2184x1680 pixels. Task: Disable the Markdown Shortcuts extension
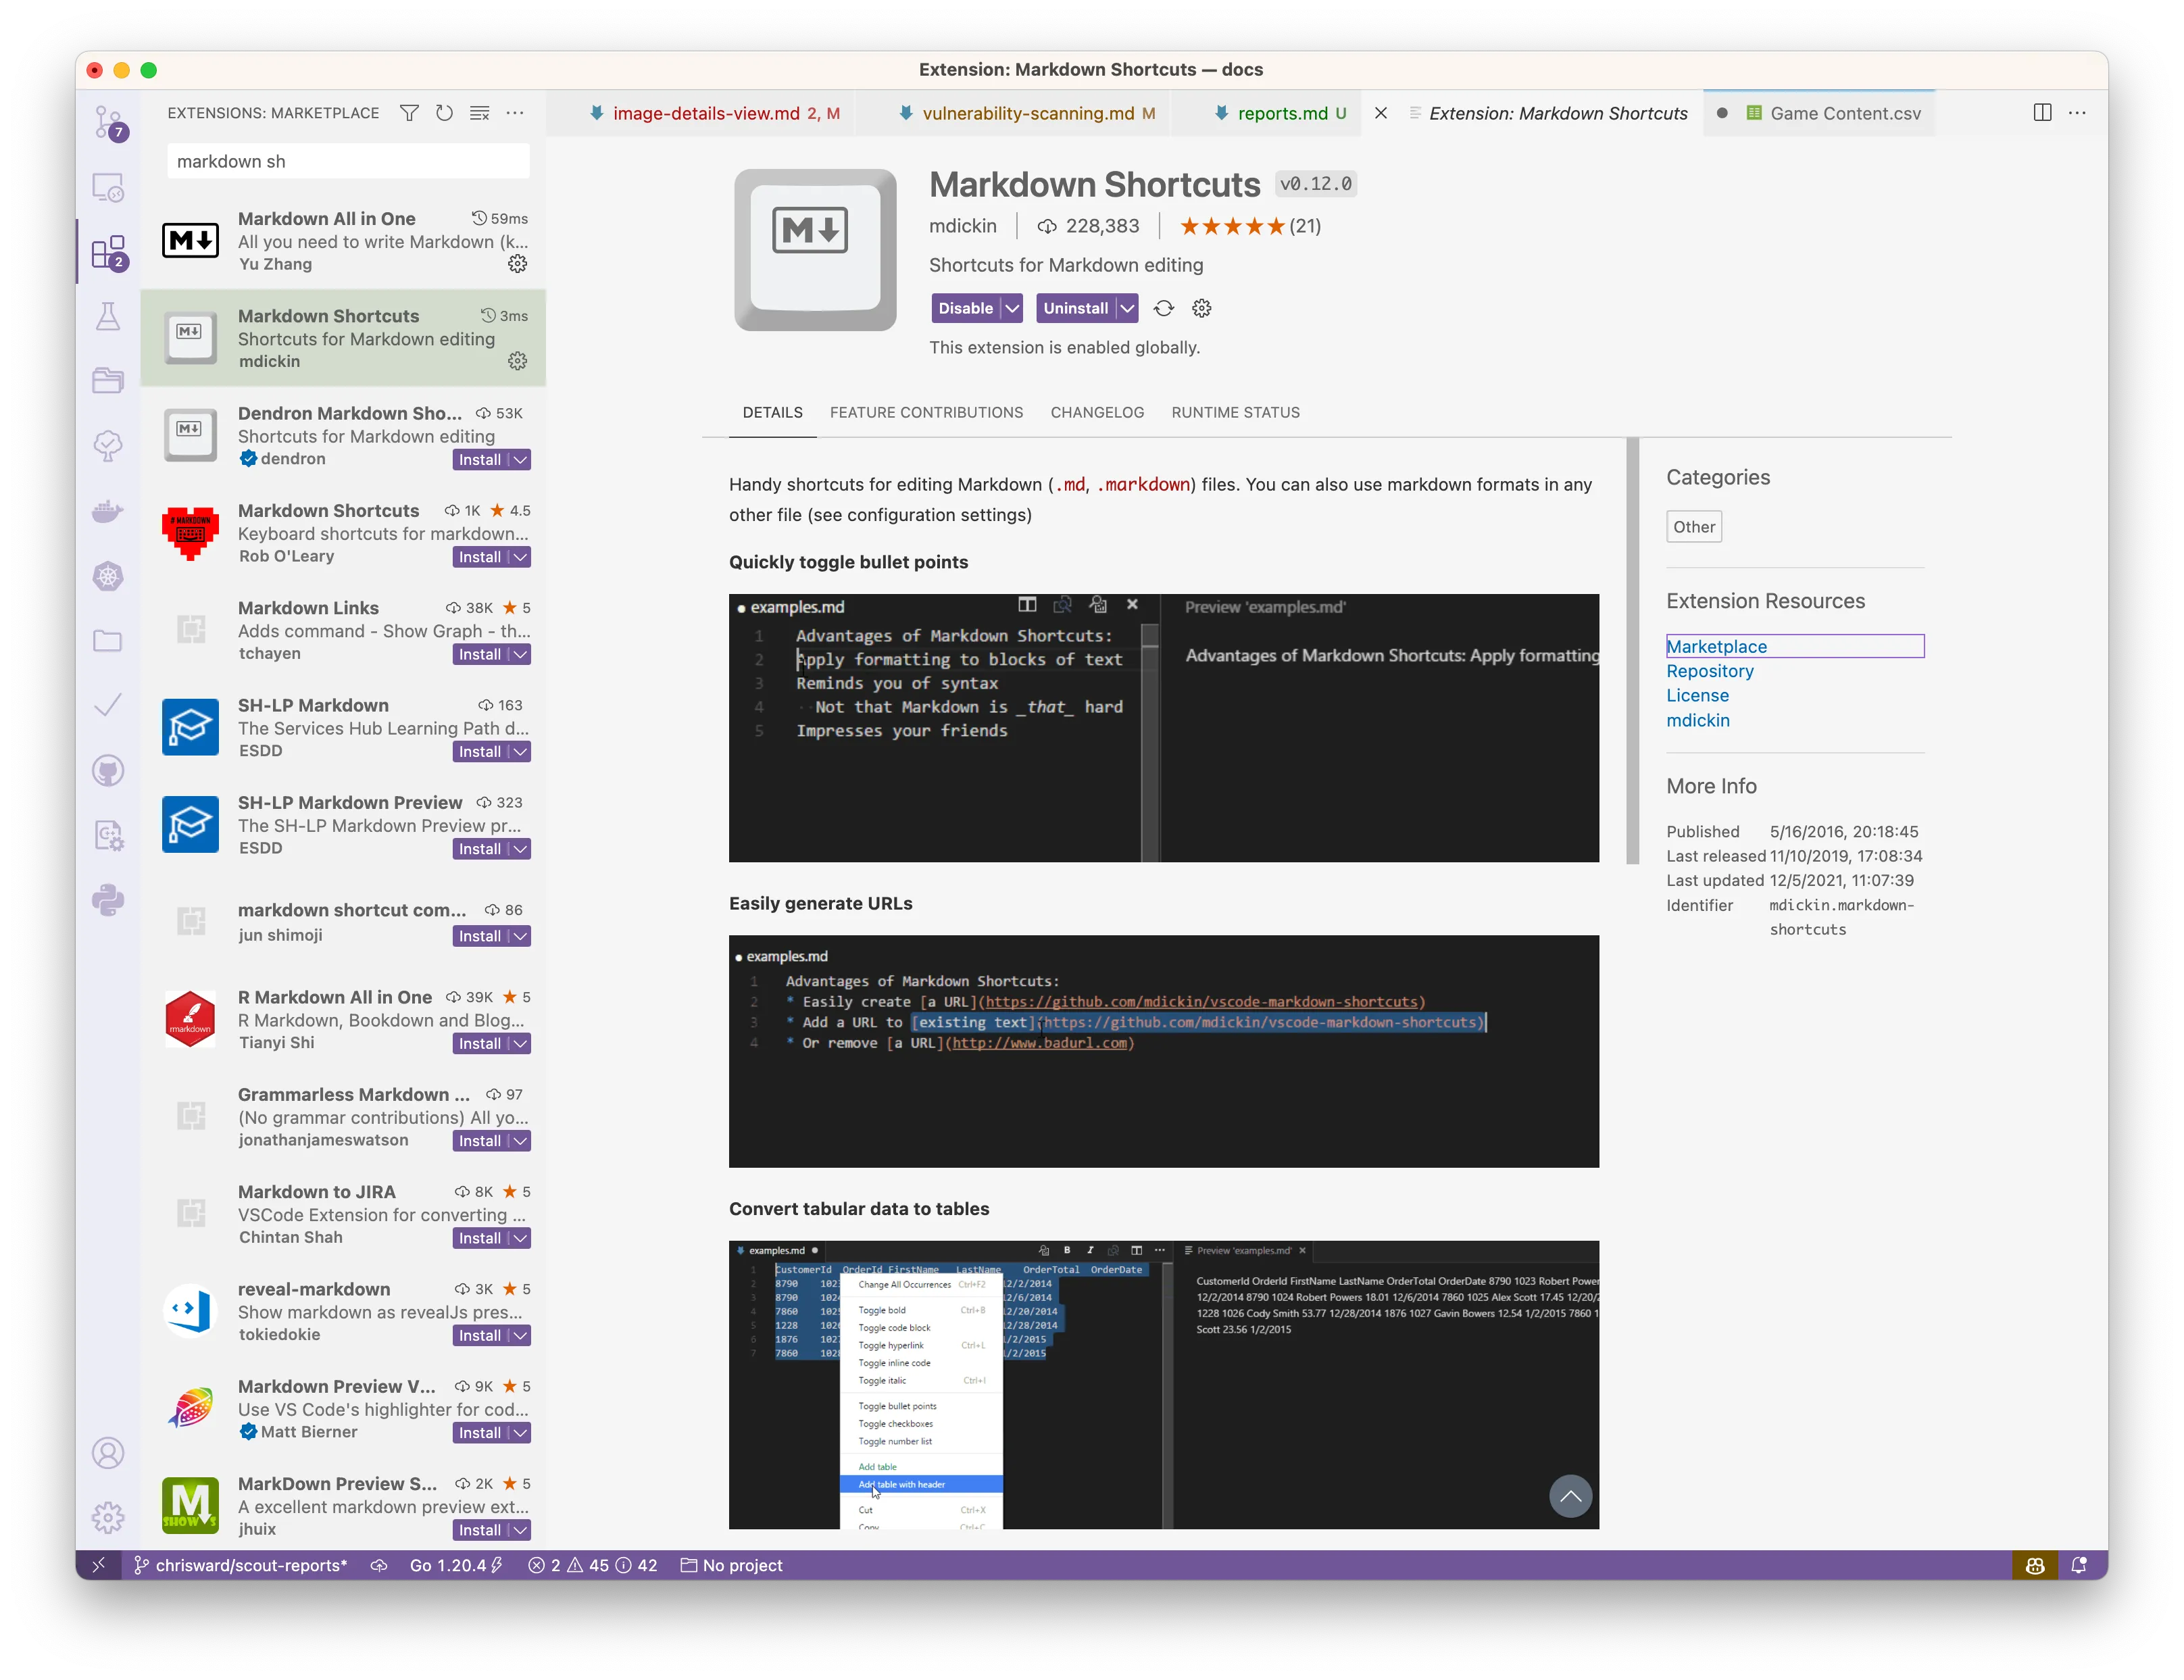(965, 308)
